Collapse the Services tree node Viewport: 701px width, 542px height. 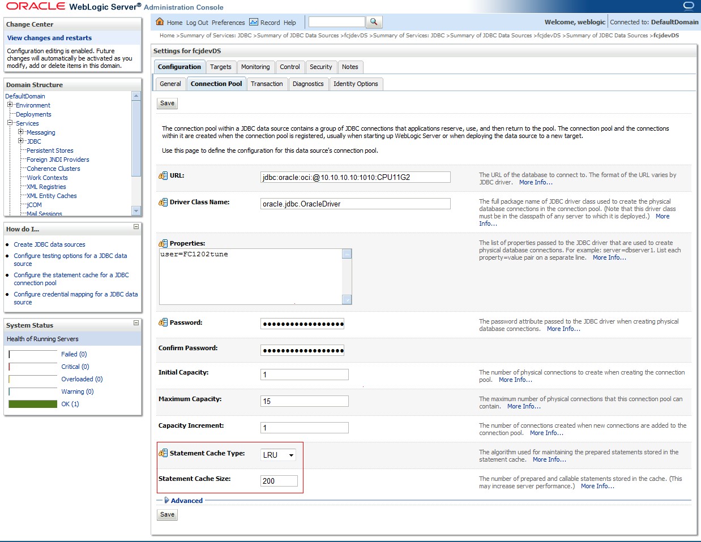tap(10, 123)
